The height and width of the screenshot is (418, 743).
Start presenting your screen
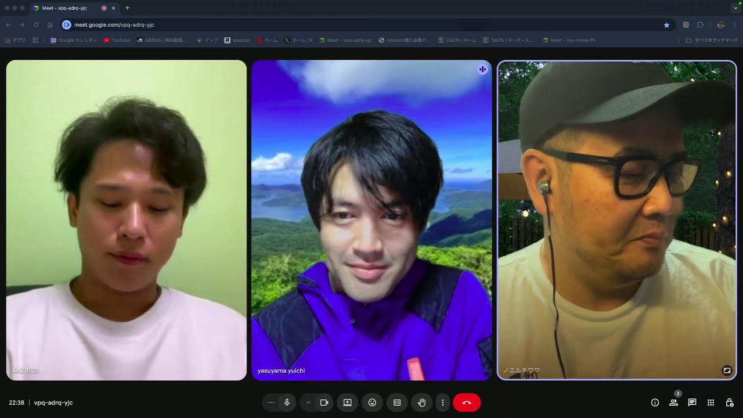(x=347, y=402)
